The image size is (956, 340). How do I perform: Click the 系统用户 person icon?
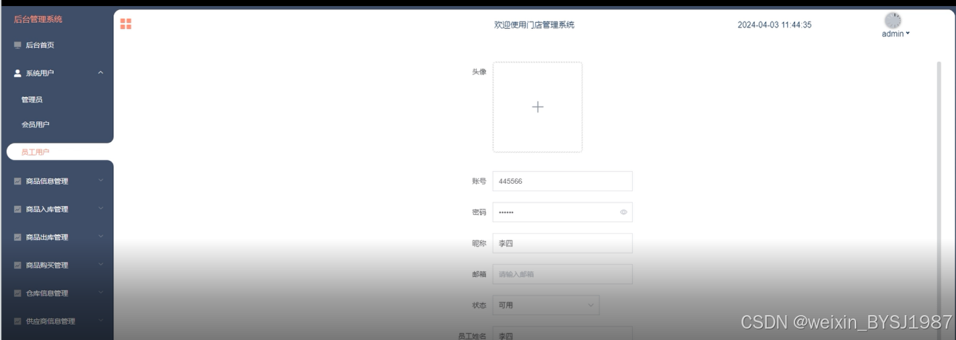17,73
